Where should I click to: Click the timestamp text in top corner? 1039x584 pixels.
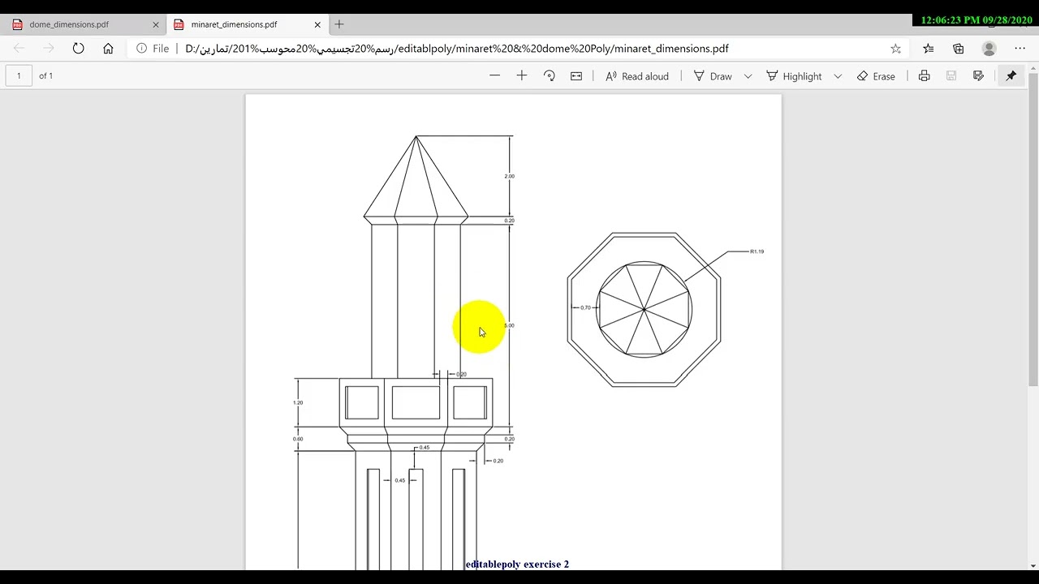(x=976, y=20)
